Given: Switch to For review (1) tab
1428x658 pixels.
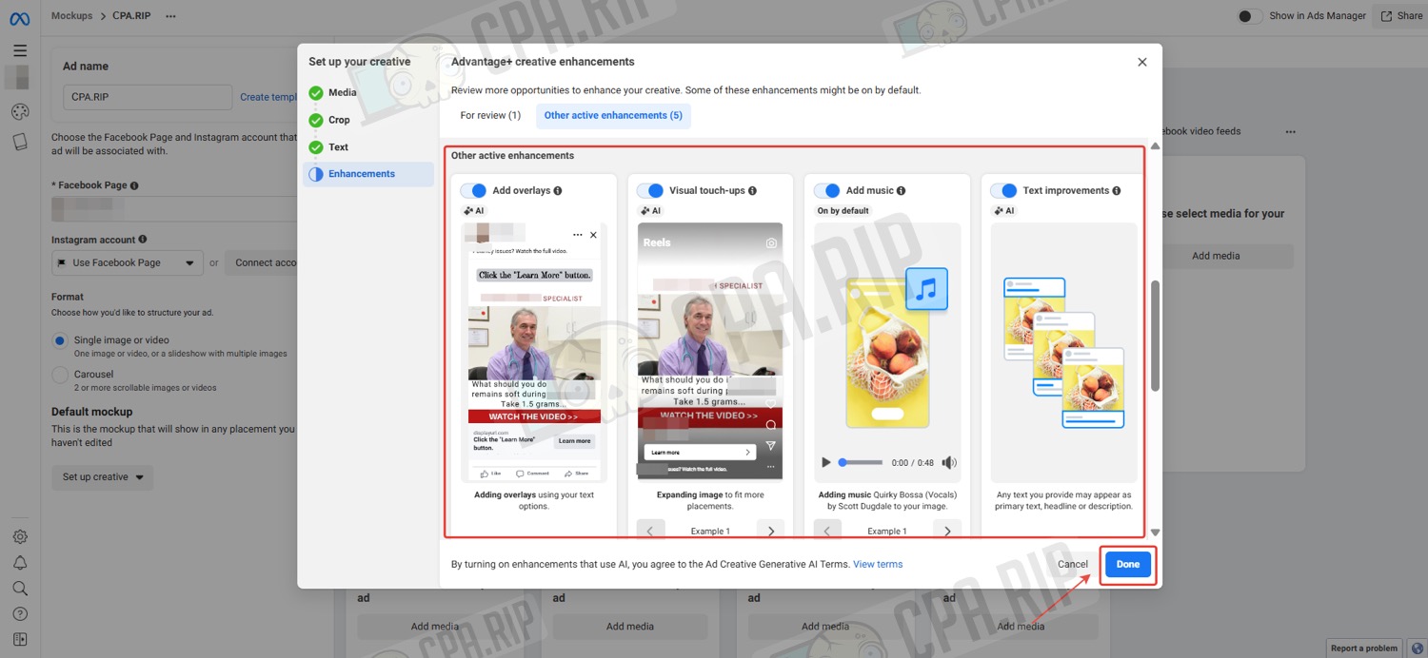Looking at the screenshot, I should (490, 116).
